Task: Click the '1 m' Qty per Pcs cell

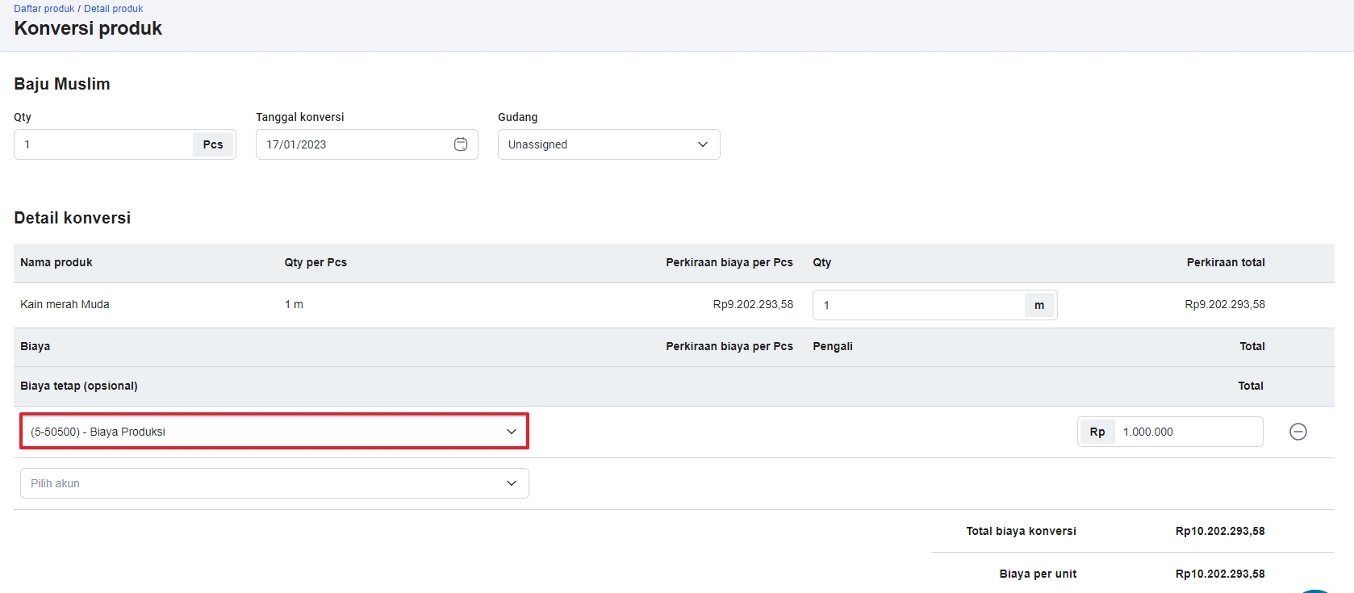Action: [x=294, y=304]
